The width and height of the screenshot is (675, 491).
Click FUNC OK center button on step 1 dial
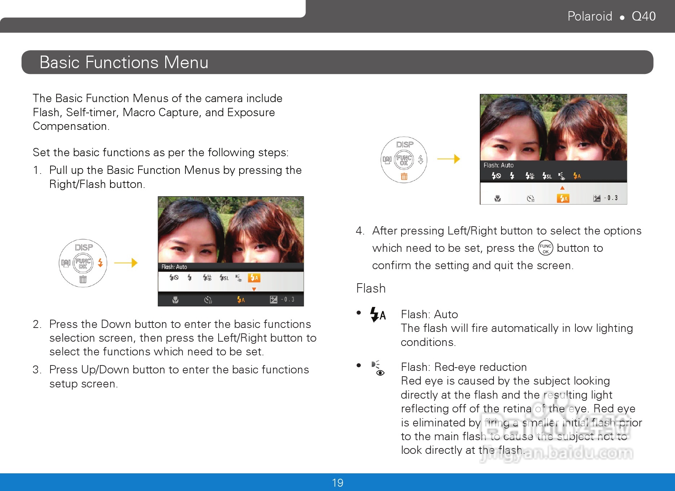83,263
